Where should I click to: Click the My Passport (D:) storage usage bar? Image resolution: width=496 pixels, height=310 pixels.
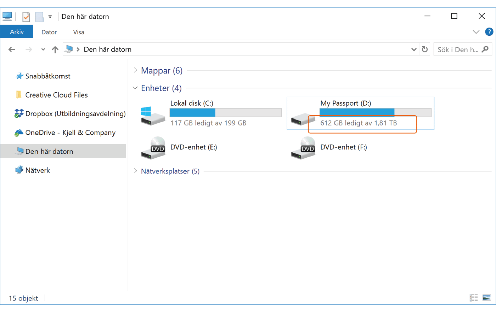coord(375,112)
